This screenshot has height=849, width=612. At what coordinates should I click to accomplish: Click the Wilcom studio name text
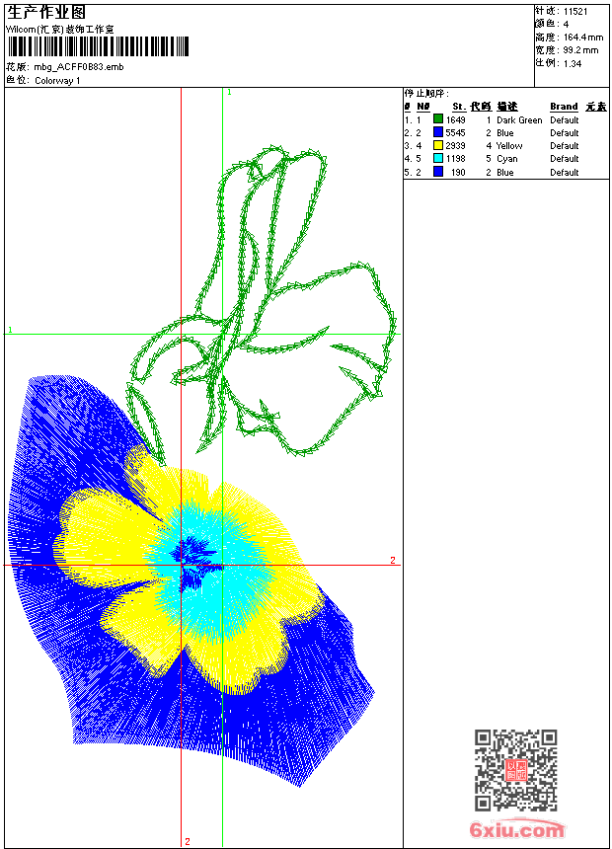[59, 30]
